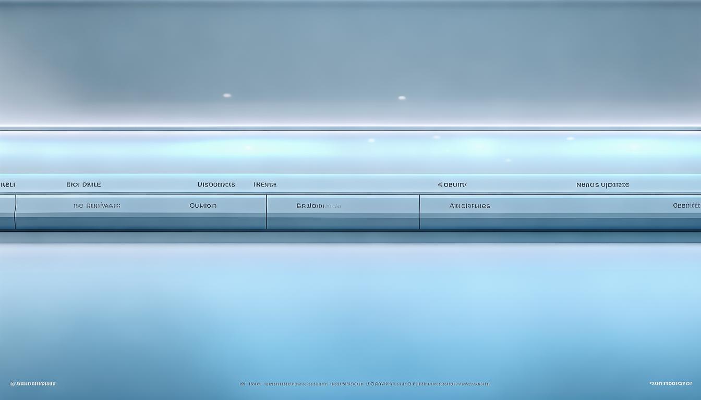
Task: Open 'Nenas Updatas' in the header row
Action: coord(602,184)
